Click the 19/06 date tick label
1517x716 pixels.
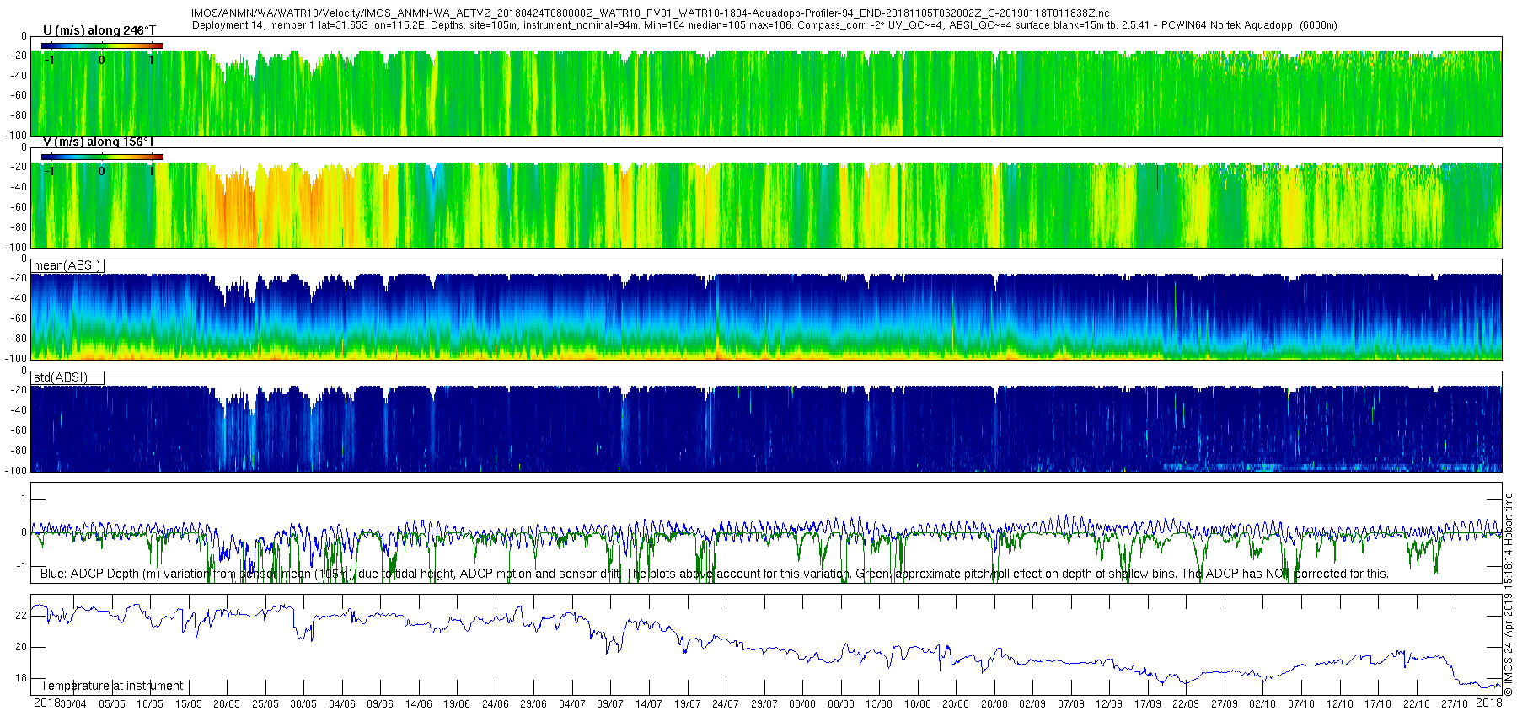[457, 704]
